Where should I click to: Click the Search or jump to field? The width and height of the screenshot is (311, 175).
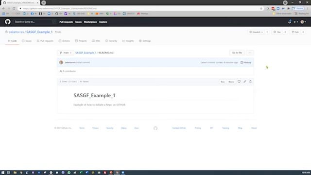coord(35,22)
